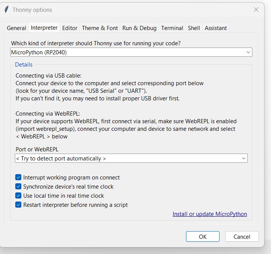Open the MicroPython (RP2040) interpreter dropdown
The width and height of the screenshot is (271, 254).
pos(131,52)
